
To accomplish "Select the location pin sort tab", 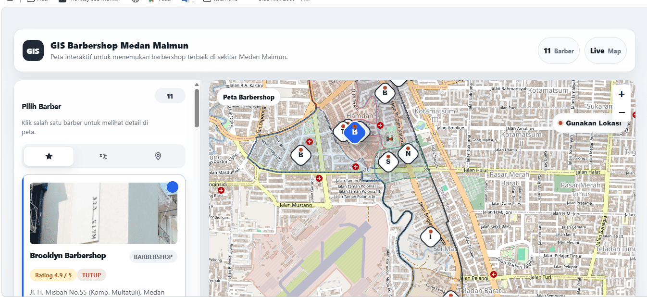I will pos(158,156).
